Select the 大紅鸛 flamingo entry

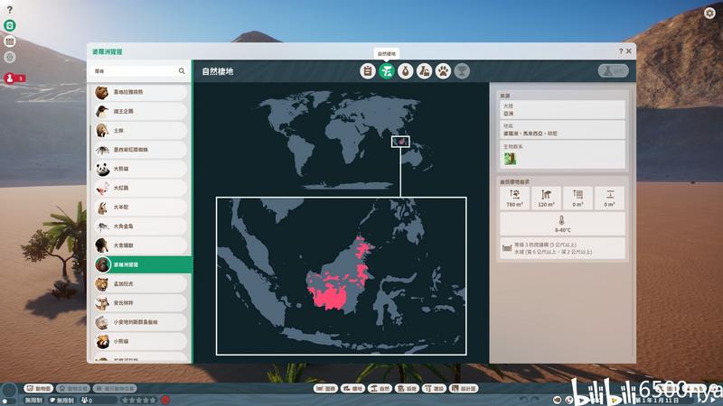140,189
